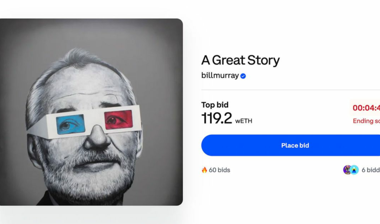
Task: Open the second cyan bidder avatar
Action: coord(354,170)
